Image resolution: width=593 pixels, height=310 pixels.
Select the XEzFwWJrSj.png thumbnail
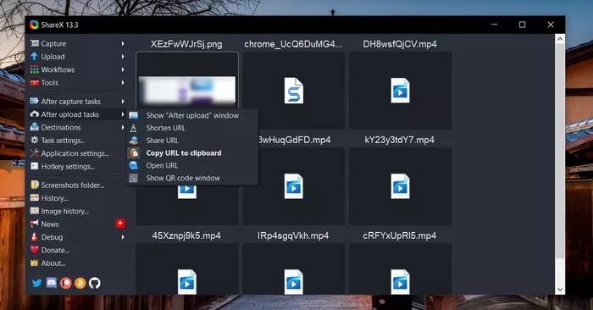pyautogui.click(x=187, y=90)
